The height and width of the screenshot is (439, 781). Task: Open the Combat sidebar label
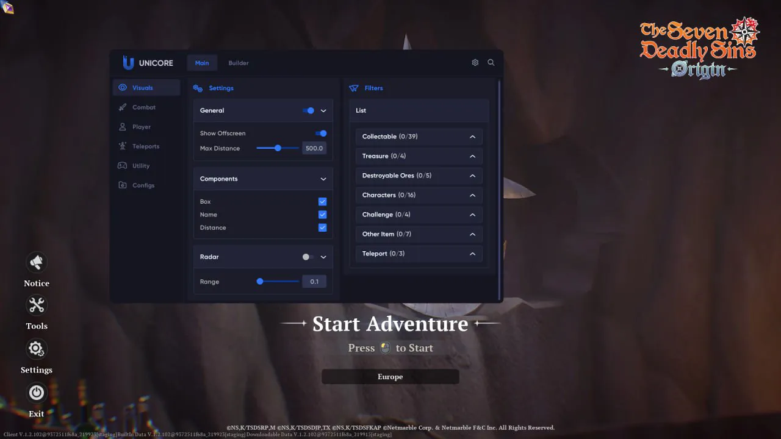coord(144,107)
